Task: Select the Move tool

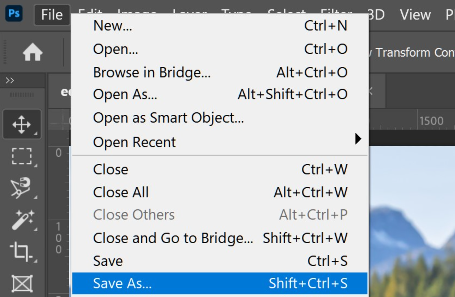Action: (22, 125)
